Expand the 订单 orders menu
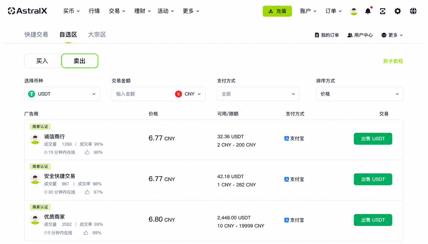 click(334, 11)
